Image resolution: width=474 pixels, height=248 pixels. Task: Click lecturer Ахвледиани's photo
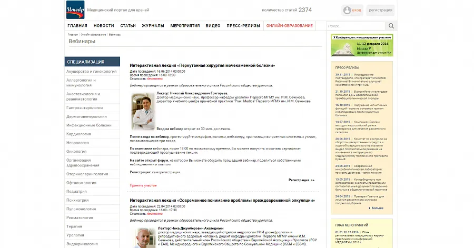point(145,238)
